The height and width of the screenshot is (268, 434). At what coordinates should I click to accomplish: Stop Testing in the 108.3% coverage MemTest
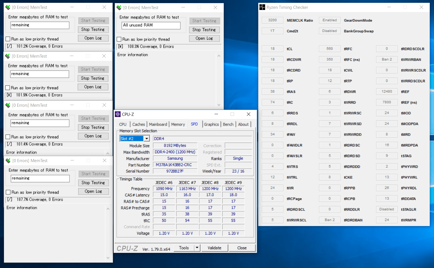(204, 30)
